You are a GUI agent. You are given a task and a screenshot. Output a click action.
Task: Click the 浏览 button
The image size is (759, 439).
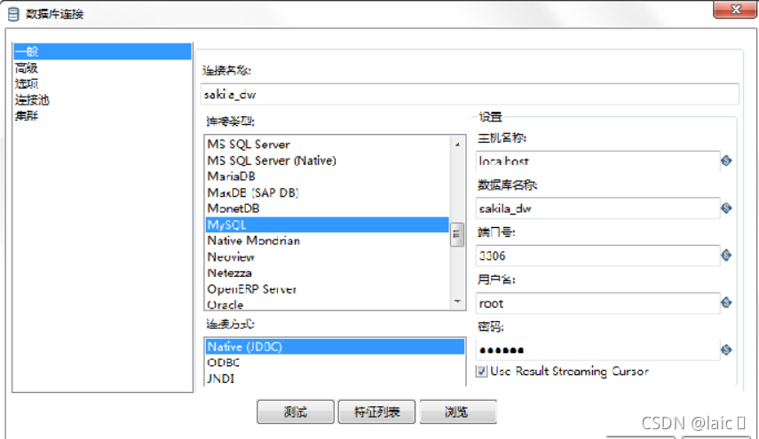click(458, 412)
